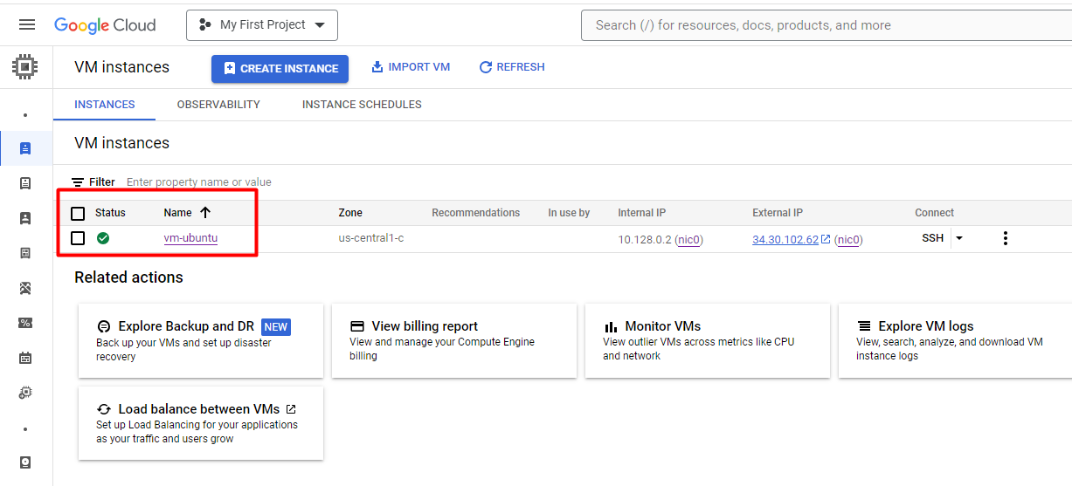
Task: Click the Internal IP column header
Action: click(642, 213)
